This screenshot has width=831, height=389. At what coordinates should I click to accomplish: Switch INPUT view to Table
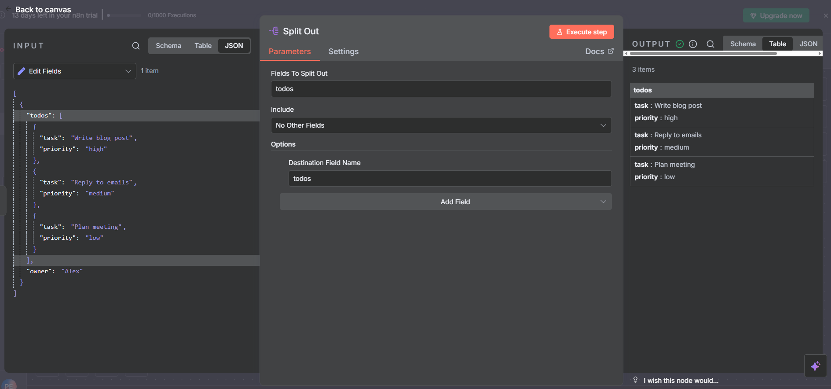203,46
